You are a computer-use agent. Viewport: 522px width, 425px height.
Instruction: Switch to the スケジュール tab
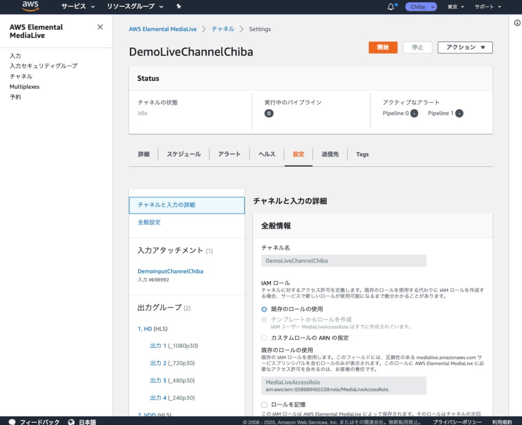(184, 154)
